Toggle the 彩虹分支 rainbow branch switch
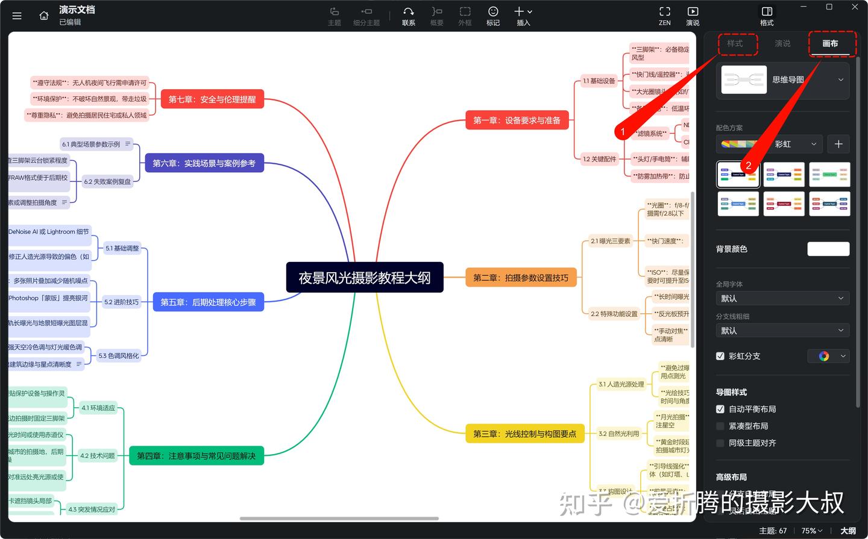The width and height of the screenshot is (868, 539). (x=720, y=356)
